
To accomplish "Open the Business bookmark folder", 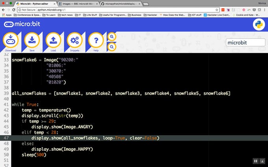I will pos(134,15).
